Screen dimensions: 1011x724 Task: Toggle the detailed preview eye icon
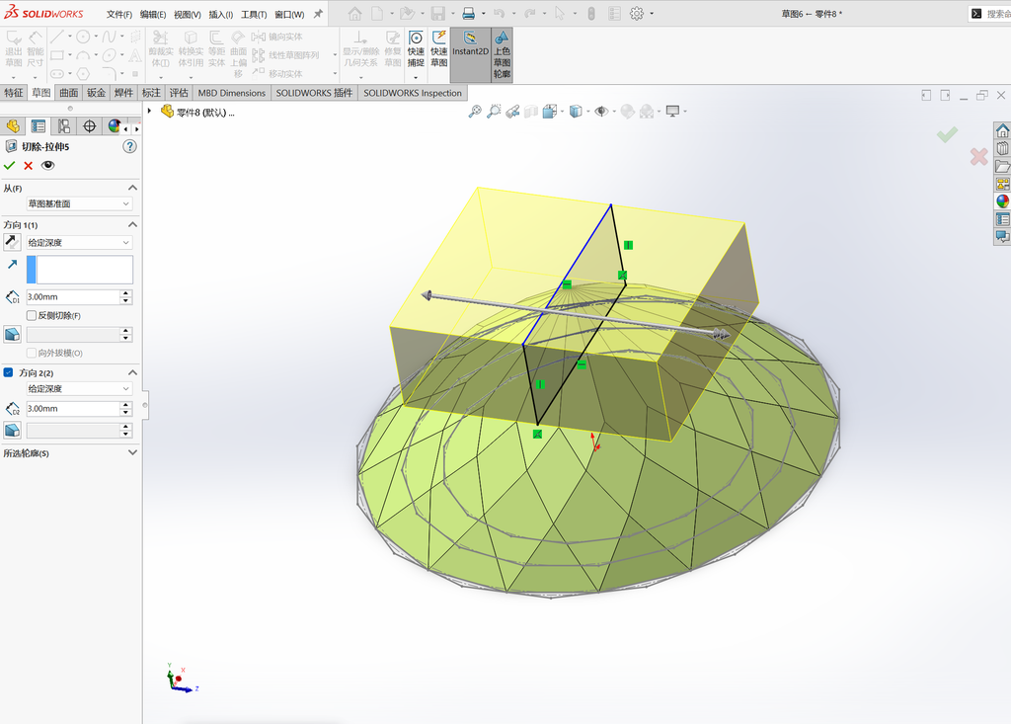click(47, 166)
